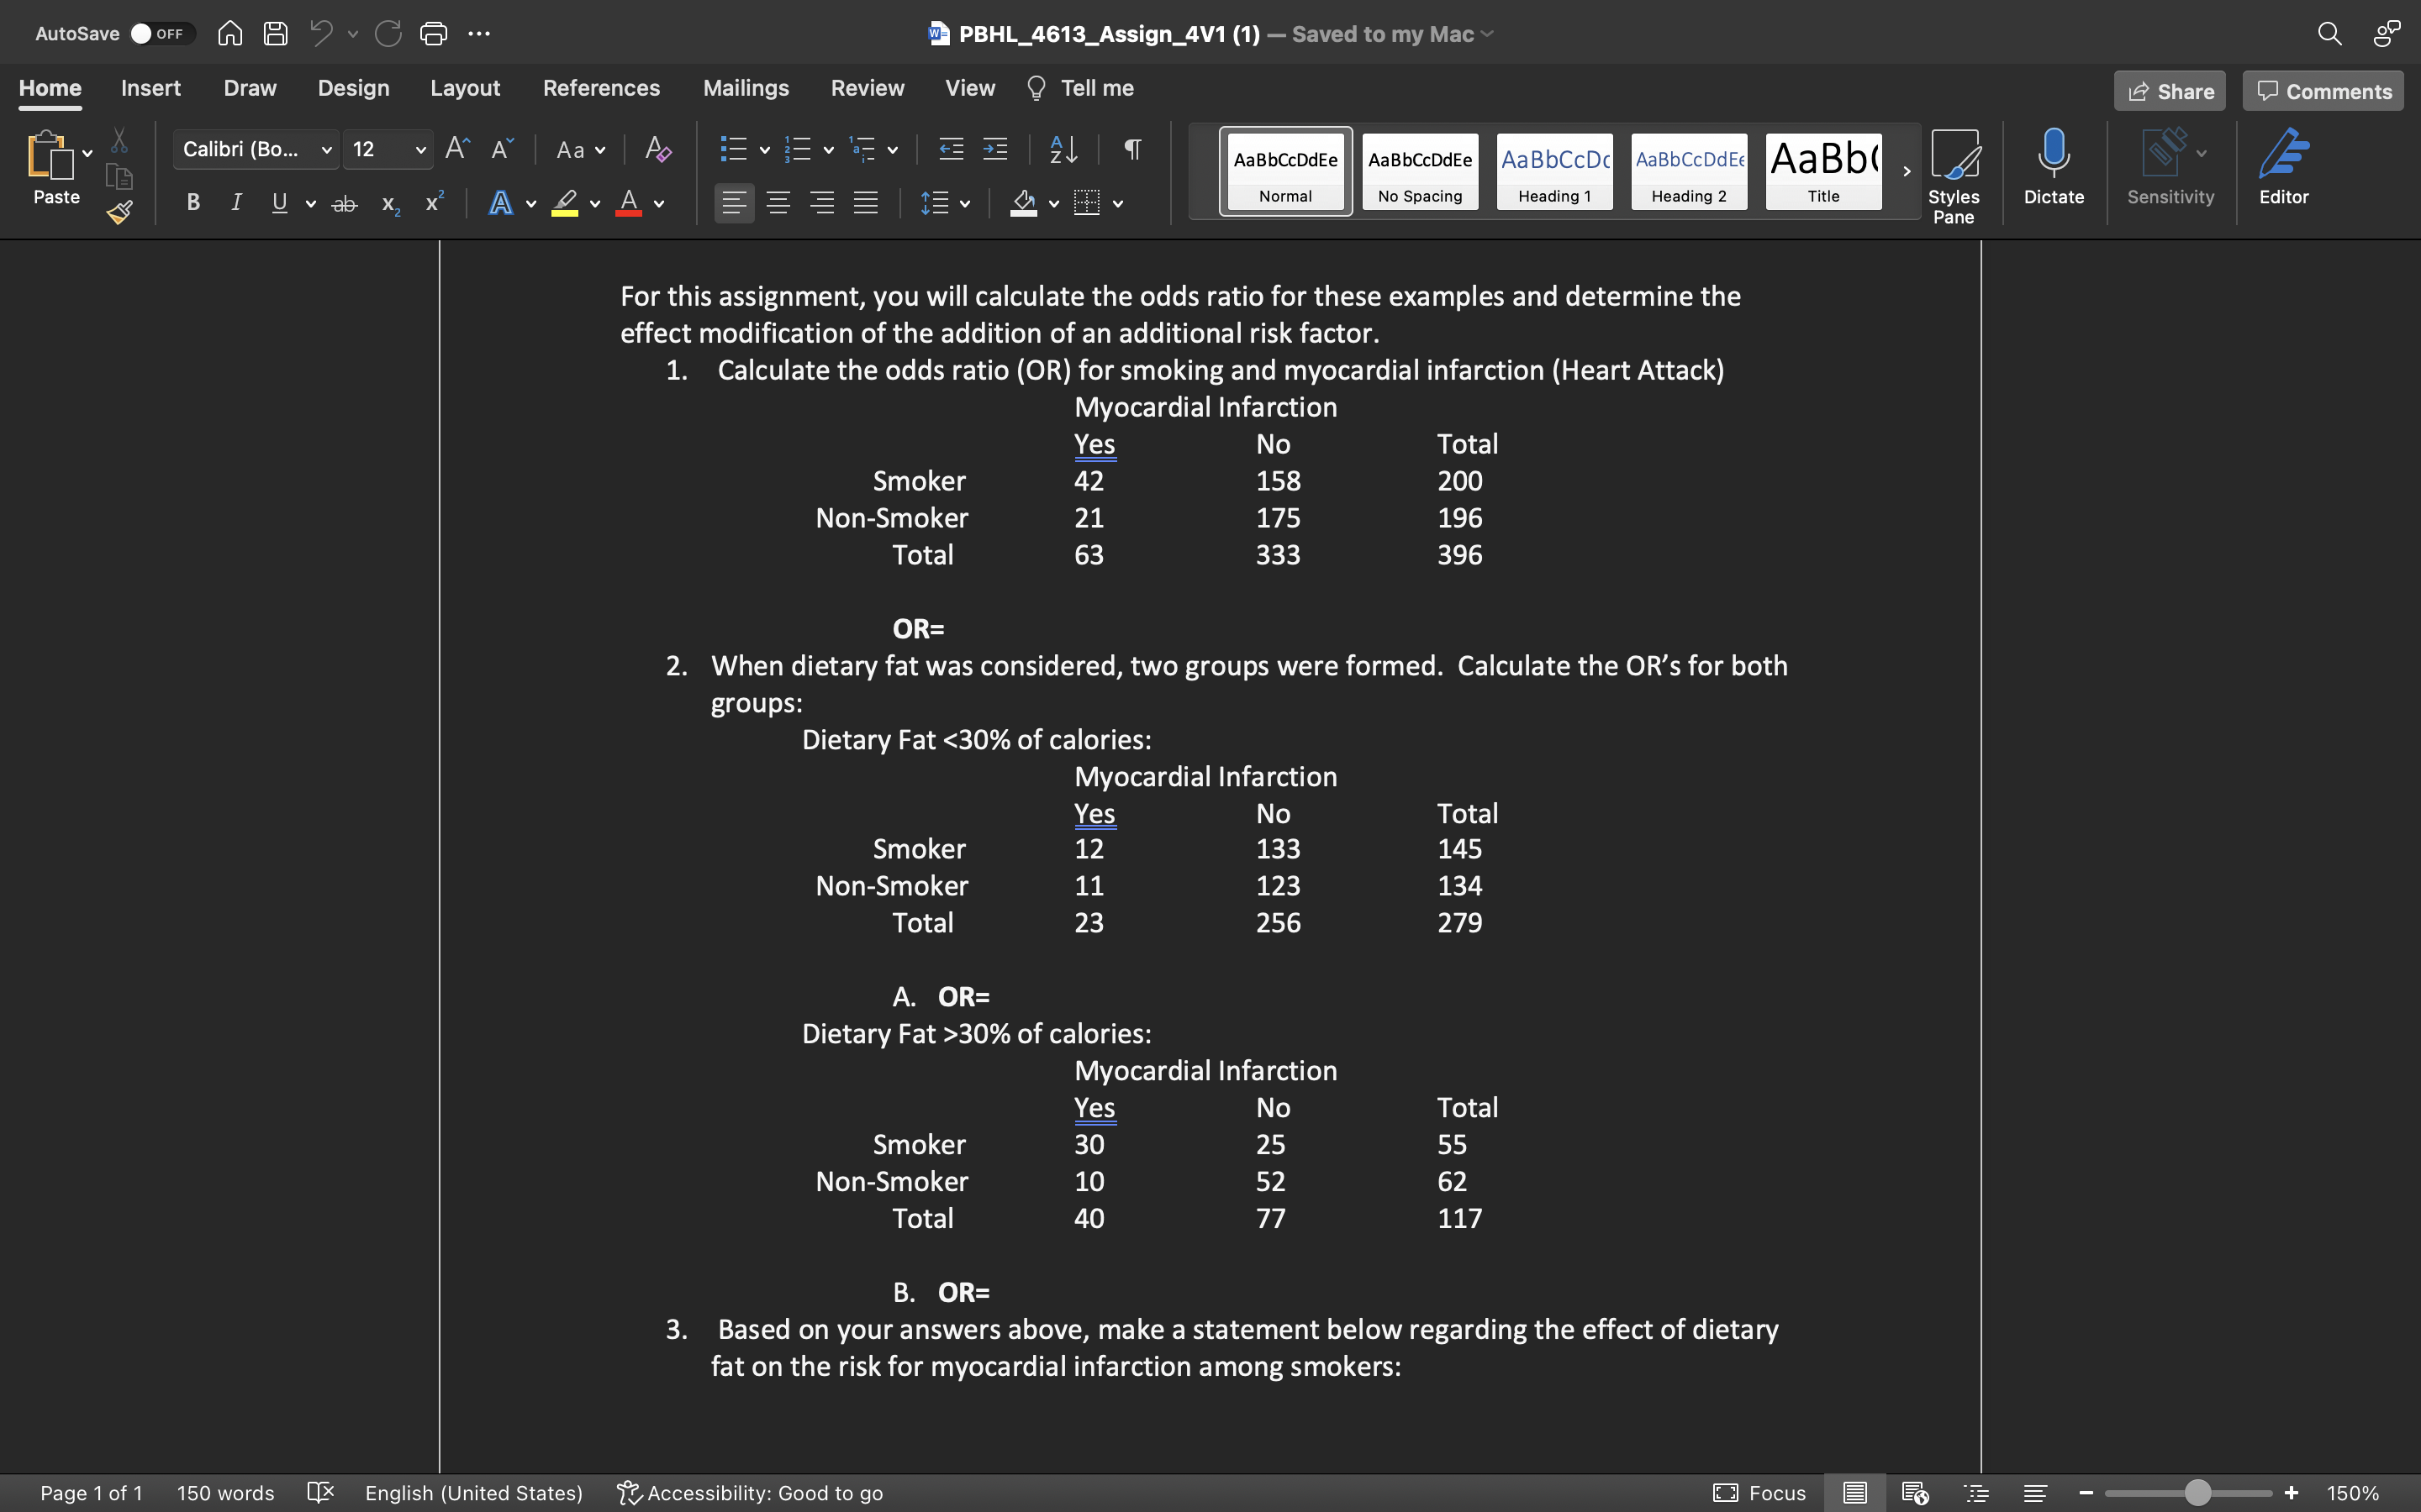This screenshot has height=1512, width=2421.
Task: Open the font name dropdown
Action: pos(326,150)
